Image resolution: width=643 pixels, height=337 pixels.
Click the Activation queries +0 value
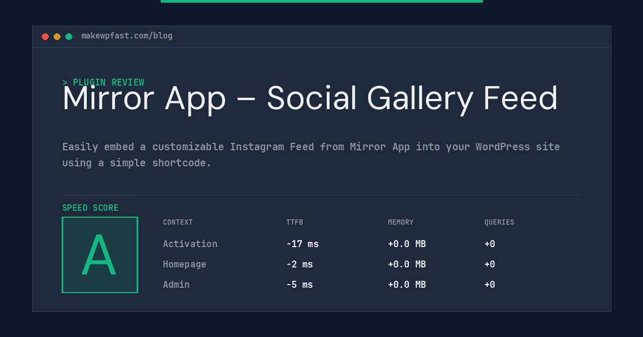(490, 244)
